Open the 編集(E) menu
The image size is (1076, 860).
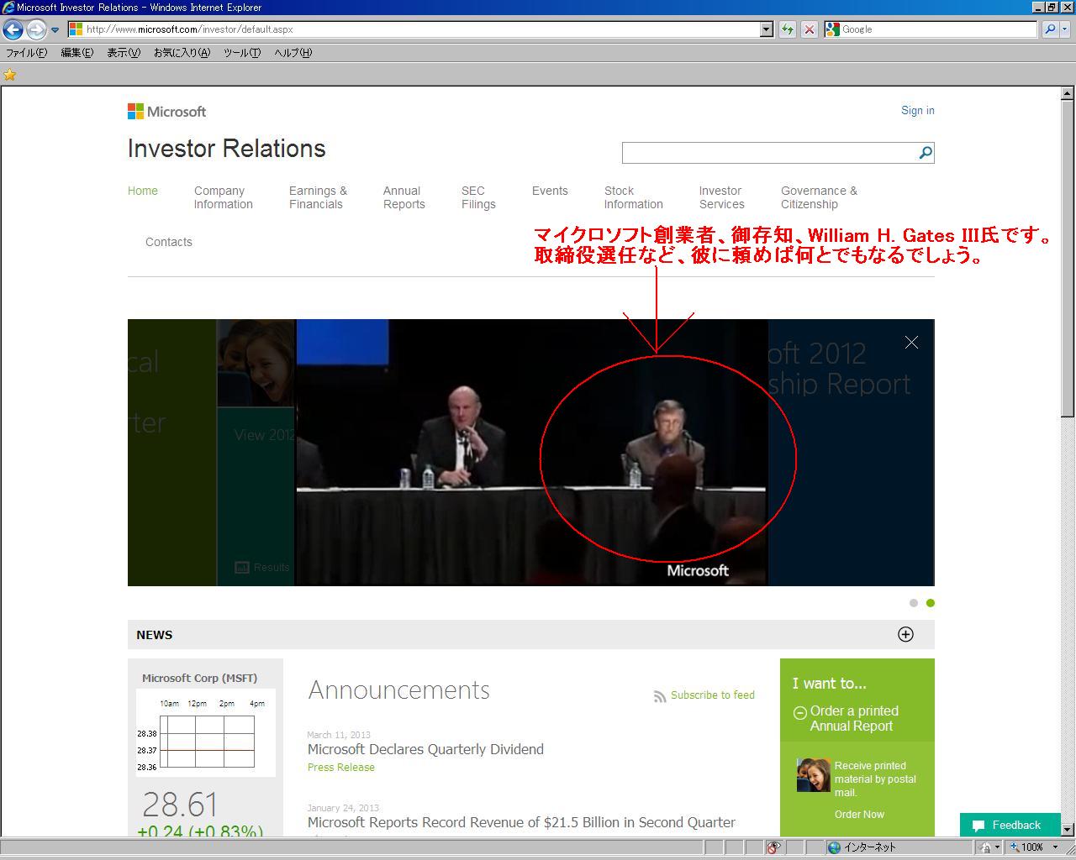coord(76,53)
